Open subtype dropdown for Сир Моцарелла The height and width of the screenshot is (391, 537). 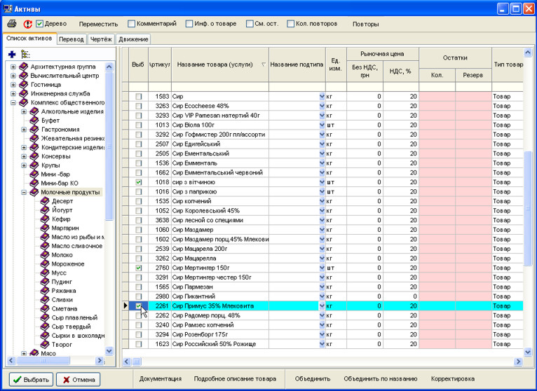[322, 259]
